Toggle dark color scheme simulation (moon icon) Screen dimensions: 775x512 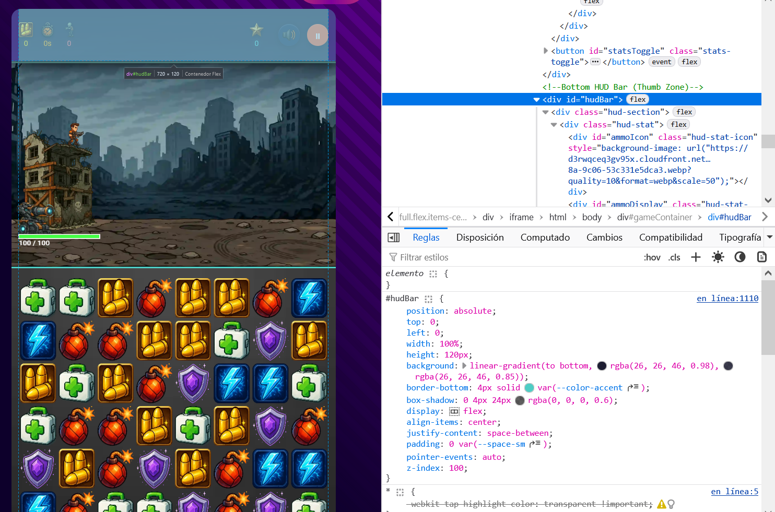(740, 257)
